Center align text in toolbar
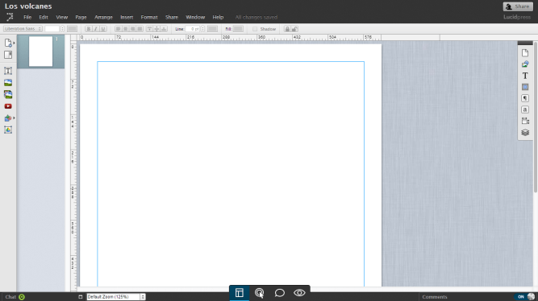 125,29
